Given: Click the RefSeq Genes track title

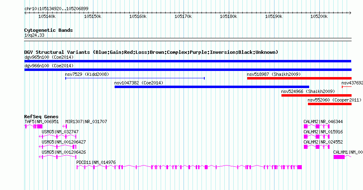Looking at the screenshot, I should tap(41, 117).
